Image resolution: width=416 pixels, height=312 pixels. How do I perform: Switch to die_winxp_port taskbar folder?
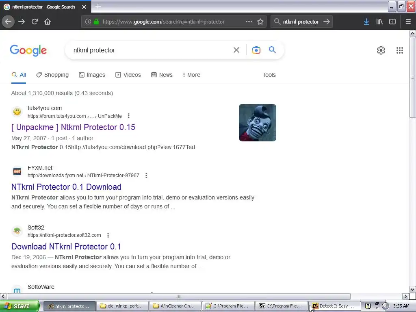[122, 306]
